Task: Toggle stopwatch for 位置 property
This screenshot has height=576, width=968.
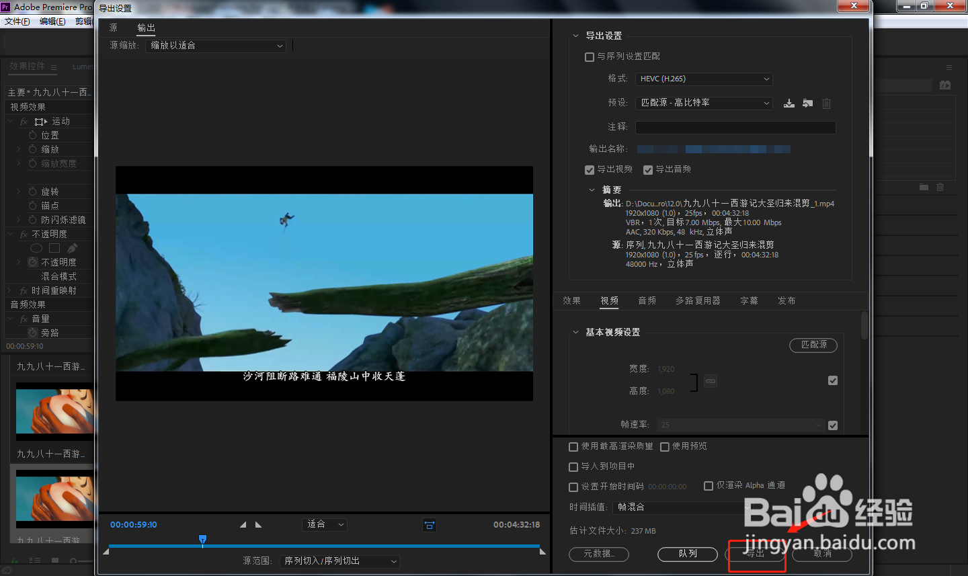Action: (x=32, y=135)
